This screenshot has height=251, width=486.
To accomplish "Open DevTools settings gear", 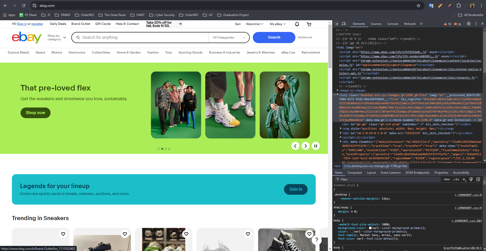I will 468,24.
